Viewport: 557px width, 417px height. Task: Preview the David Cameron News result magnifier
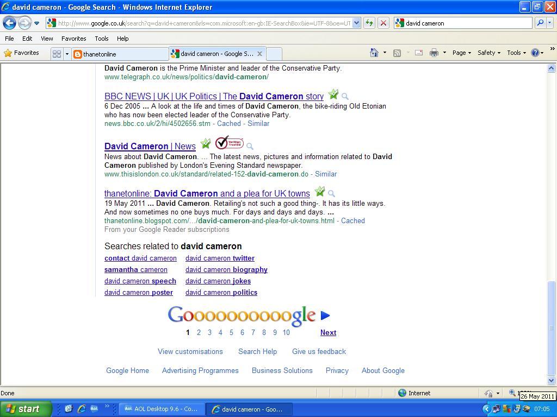coord(250,146)
